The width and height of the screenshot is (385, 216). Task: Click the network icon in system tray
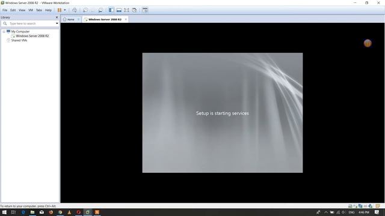pos(338,212)
